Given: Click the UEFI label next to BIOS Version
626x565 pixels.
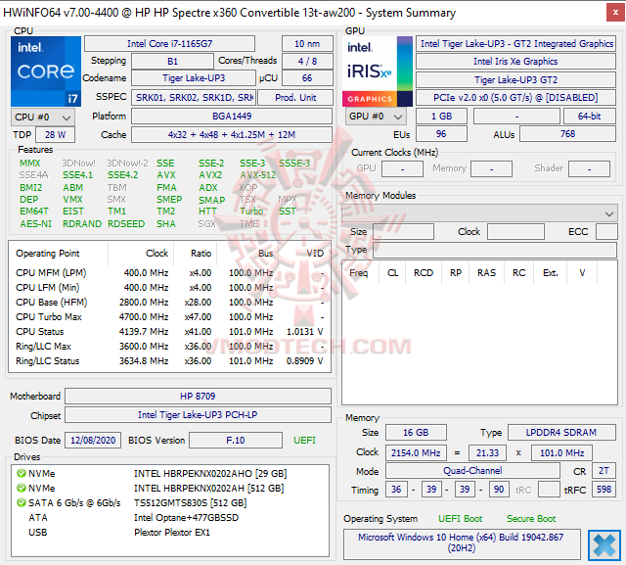Looking at the screenshot, I should [304, 441].
